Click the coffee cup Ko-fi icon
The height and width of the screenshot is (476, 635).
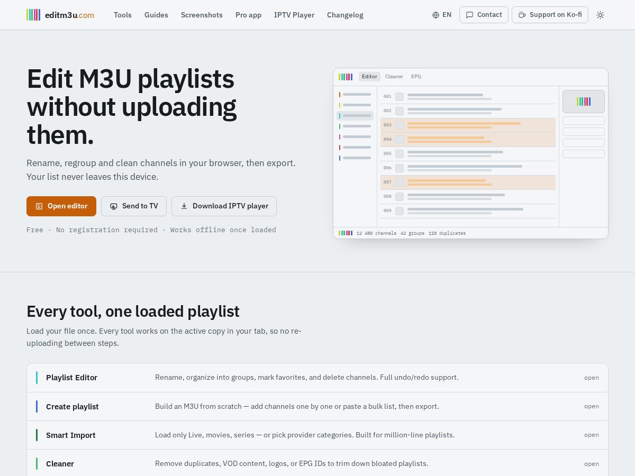[522, 15]
